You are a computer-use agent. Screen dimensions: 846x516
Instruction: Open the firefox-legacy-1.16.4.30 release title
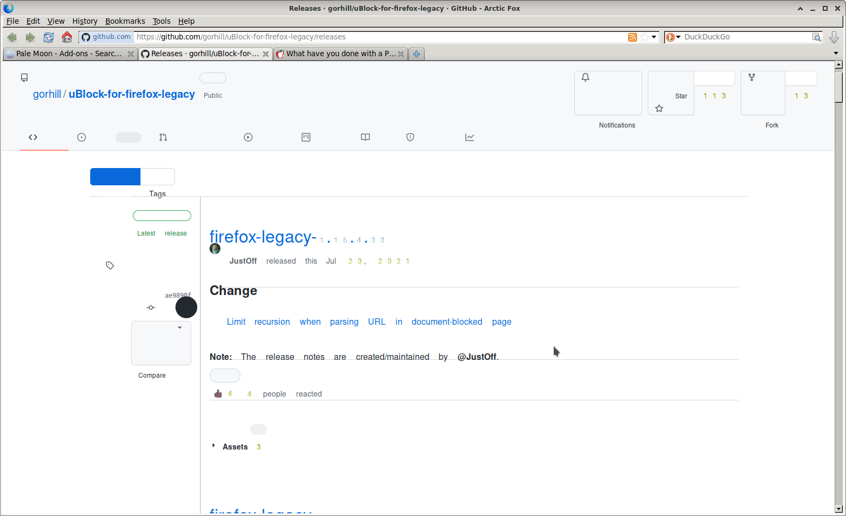point(297,237)
